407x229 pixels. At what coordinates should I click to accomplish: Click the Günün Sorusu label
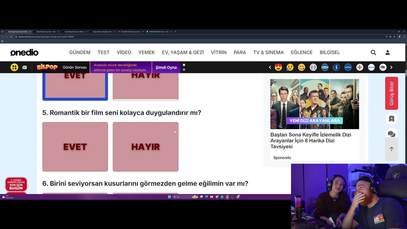coord(75,67)
